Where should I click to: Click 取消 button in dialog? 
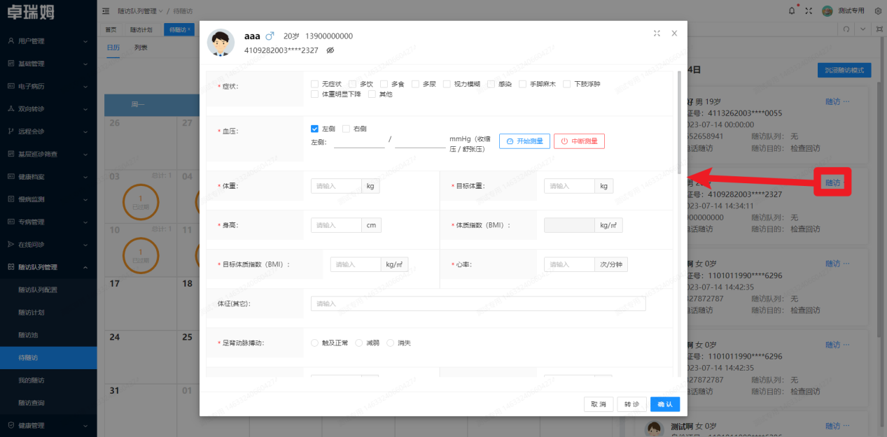point(599,404)
